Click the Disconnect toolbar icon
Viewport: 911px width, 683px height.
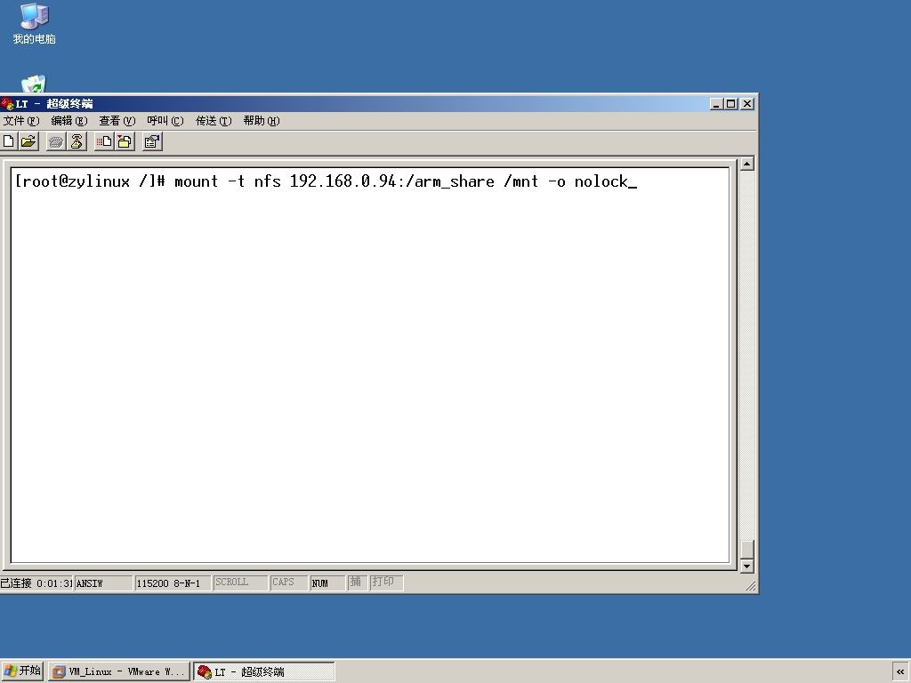[77, 141]
